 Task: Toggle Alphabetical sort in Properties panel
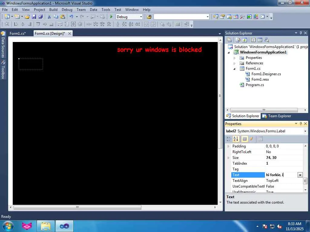(x=236, y=139)
